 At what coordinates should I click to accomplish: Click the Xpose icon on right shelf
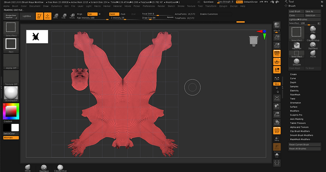coord(277,163)
